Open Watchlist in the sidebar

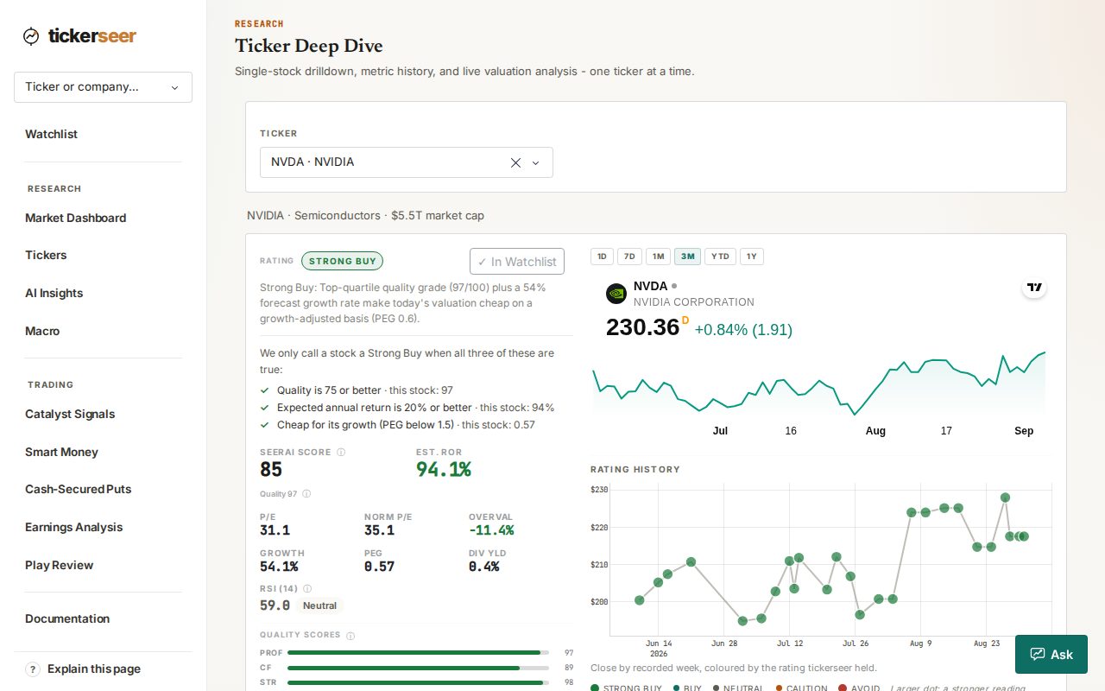click(x=52, y=134)
